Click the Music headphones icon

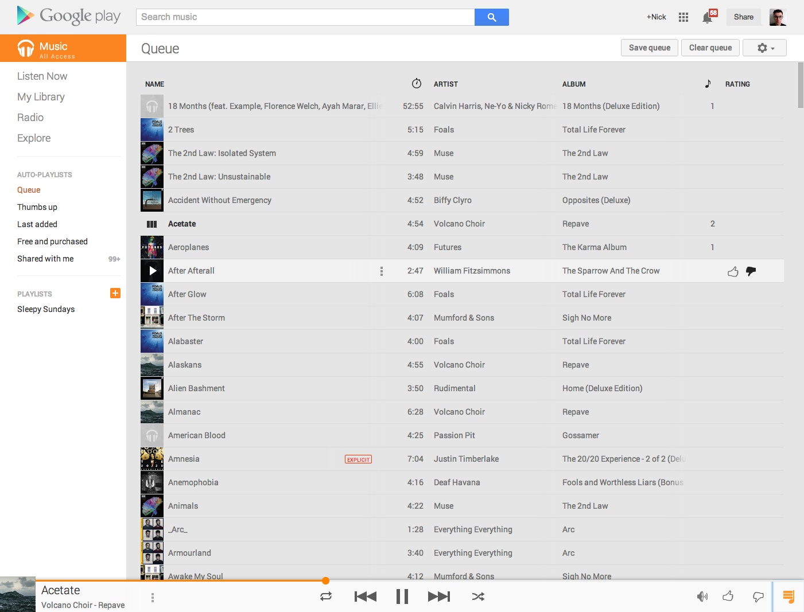coord(25,48)
